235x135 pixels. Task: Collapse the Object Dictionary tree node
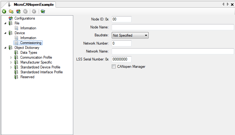(x=5, y=48)
